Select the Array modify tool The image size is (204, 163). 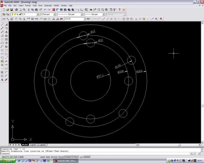point(6,39)
